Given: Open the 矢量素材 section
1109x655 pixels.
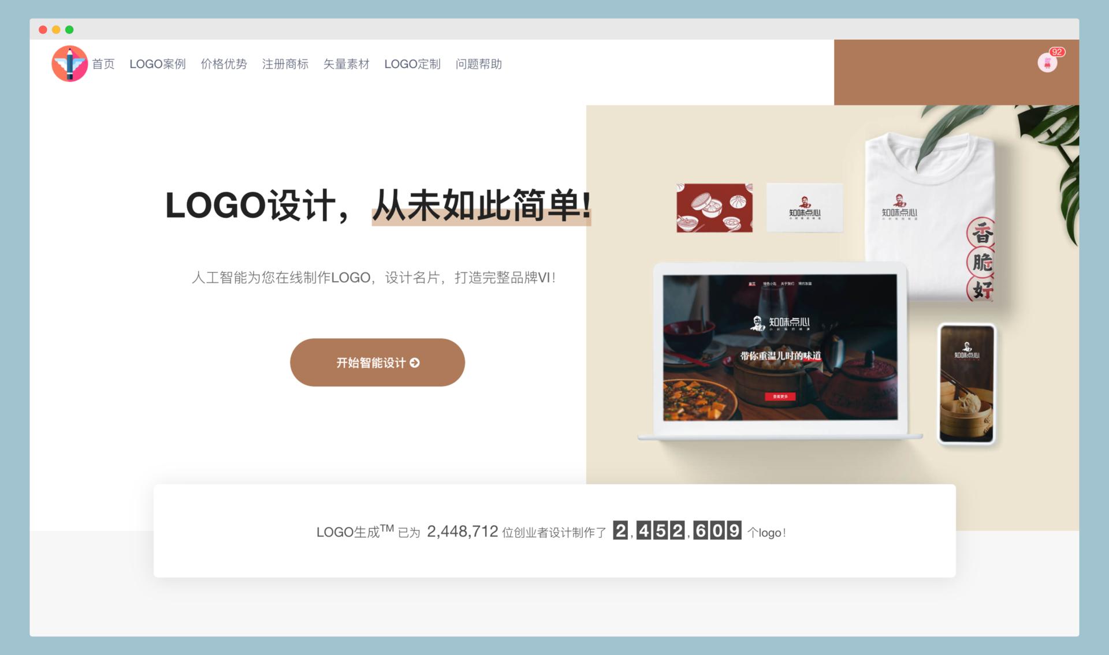Looking at the screenshot, I should click(x=347, y=64).
